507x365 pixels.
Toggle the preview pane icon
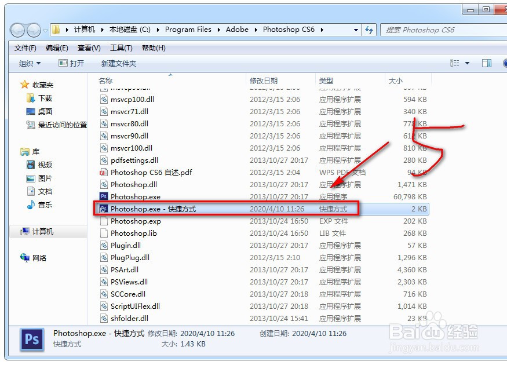coord(486,63)
